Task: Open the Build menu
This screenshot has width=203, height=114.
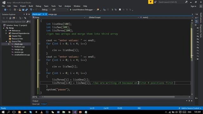Action: tap(31, 6)
